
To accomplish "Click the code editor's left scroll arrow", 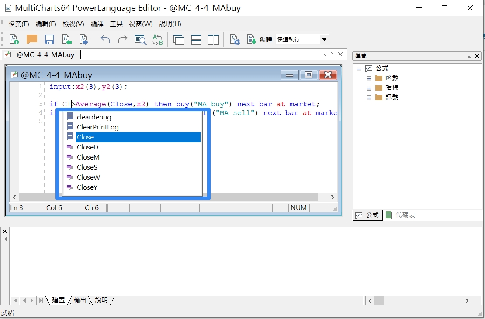I will click(14, 197).
